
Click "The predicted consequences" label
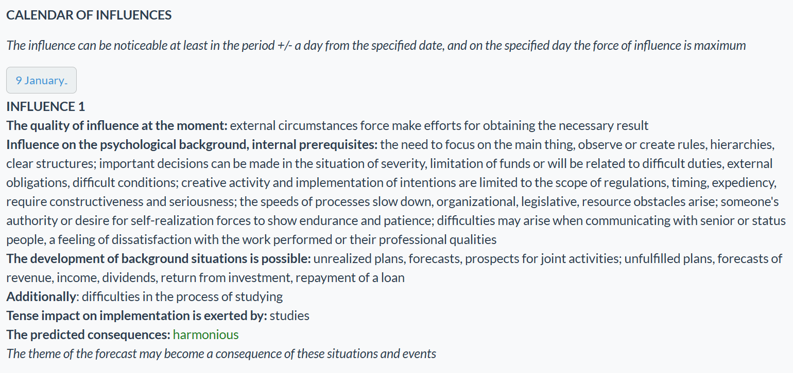click(88, 335)
